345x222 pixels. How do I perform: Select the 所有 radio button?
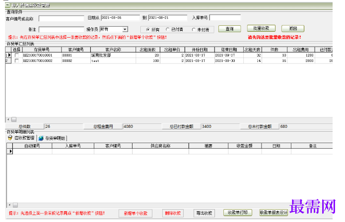(x=148, y=29)
